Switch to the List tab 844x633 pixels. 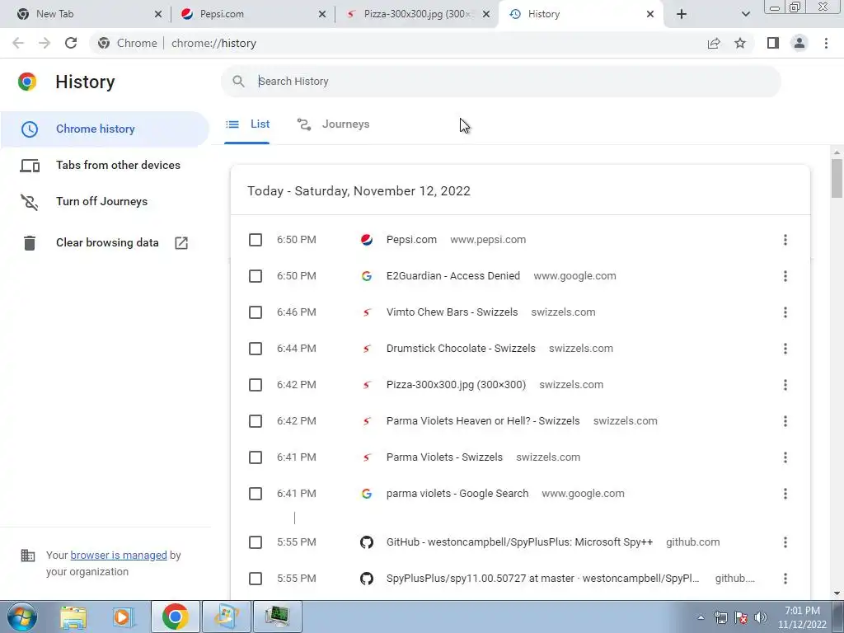247,124
